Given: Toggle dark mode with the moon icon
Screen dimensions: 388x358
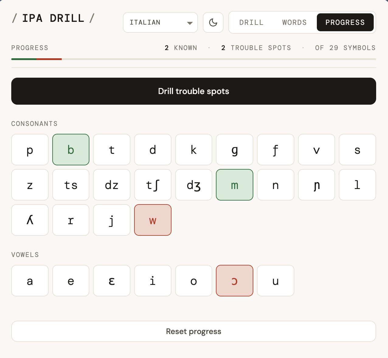Looking at the screenshot, I should click(x=213, y=22).
